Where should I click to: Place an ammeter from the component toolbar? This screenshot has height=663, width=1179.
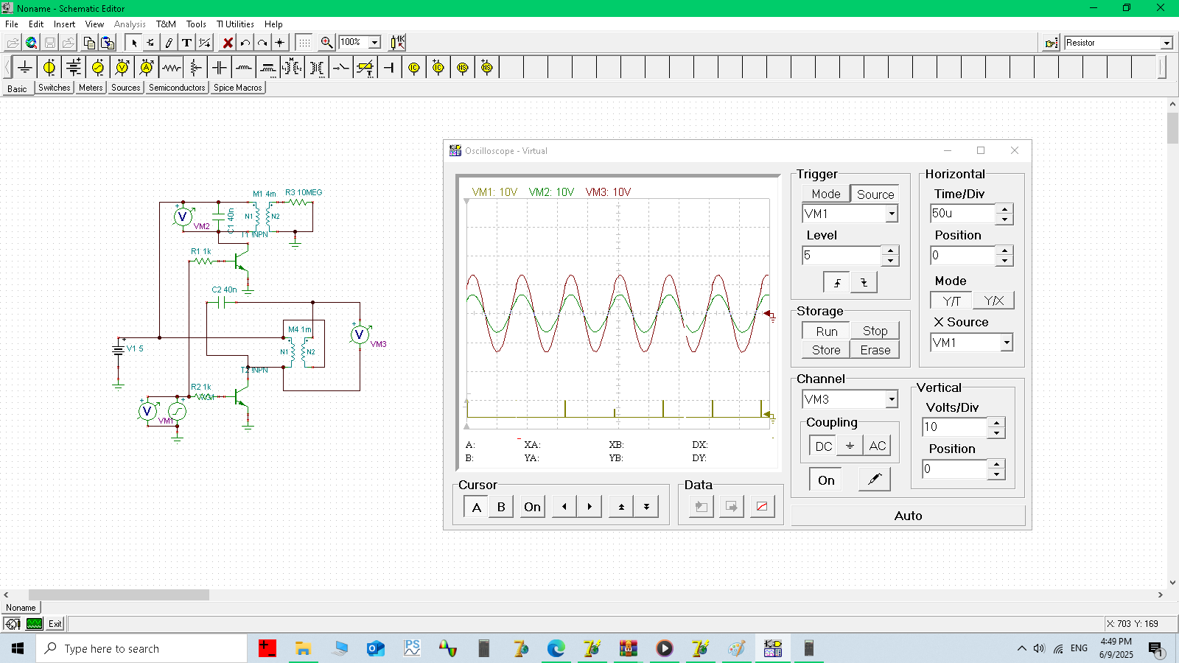point(147,68)
